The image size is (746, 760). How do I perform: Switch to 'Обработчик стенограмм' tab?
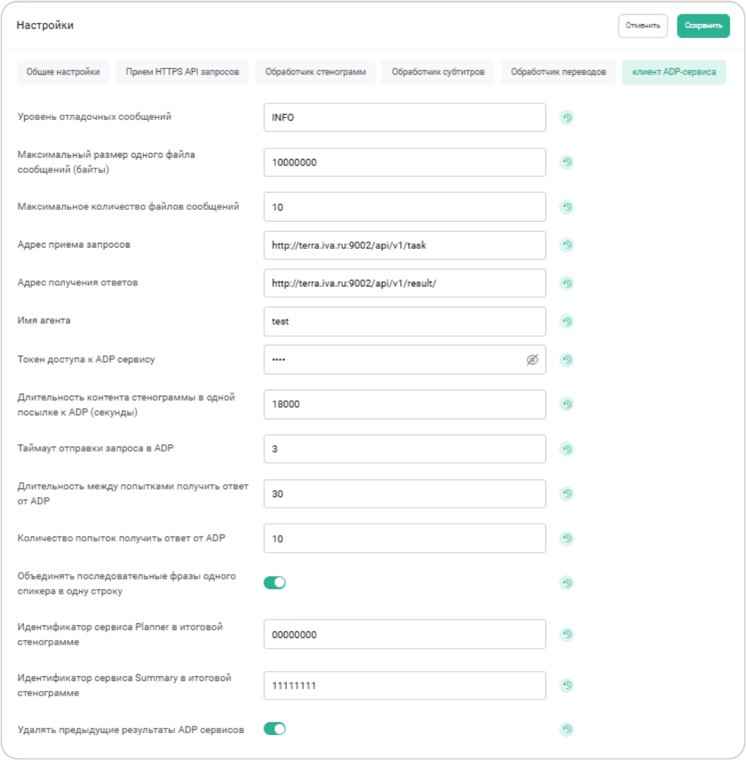tap(315, 72)
